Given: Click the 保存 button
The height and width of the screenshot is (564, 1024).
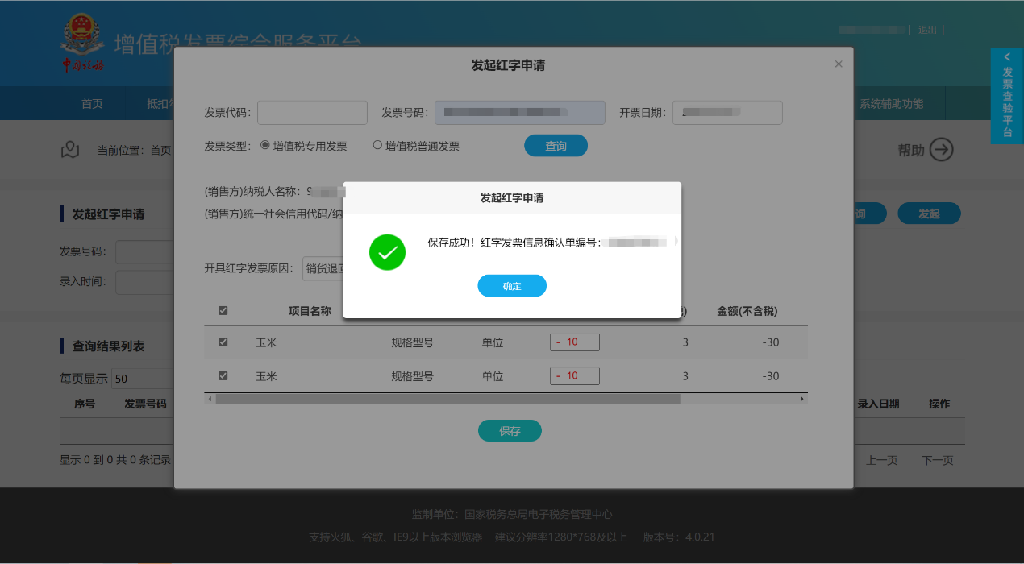Looking at the screenshot, I should [x=510, y=431].
